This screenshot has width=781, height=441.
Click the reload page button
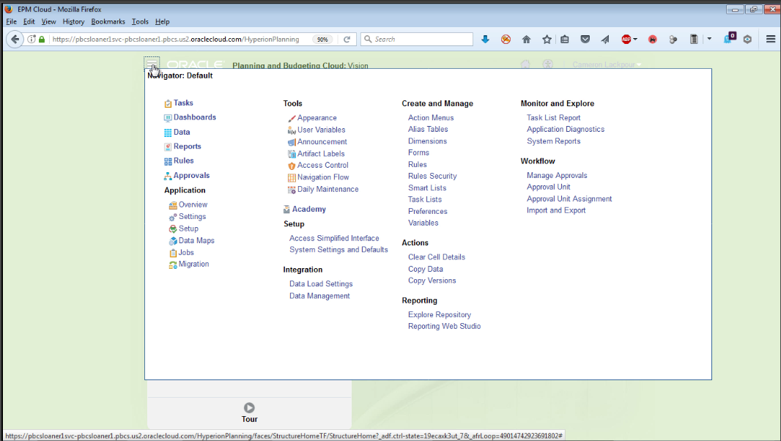pyautogui.click(x=347, y=39)
